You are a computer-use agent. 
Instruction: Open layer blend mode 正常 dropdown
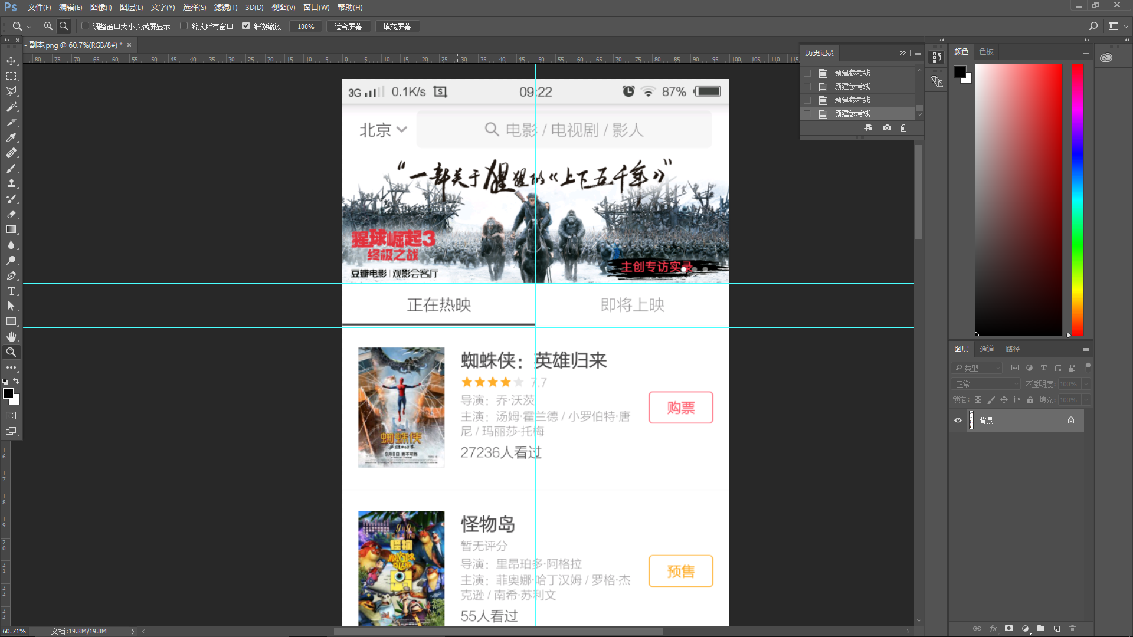[x=985, y=384]
